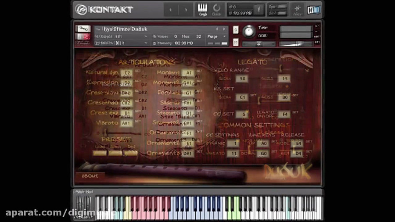The width and height of the screenshot is (395, 222).
Task: Expand instrument name dropdown arrow
Action: tap(98, 29)
